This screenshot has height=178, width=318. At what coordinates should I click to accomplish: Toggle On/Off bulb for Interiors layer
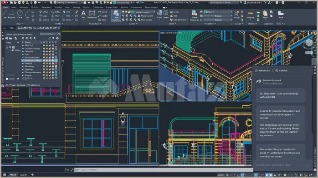click(x=44, y=64)
